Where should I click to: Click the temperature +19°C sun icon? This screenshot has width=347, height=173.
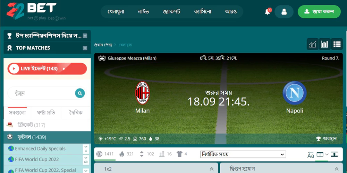click(x=101, y=139)
